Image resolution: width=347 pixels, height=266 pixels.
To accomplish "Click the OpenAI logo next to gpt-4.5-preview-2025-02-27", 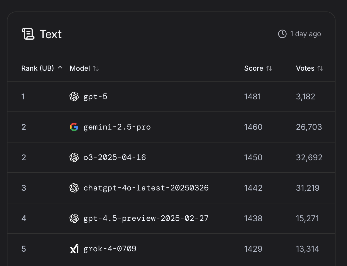I will (x=74, y=218).
